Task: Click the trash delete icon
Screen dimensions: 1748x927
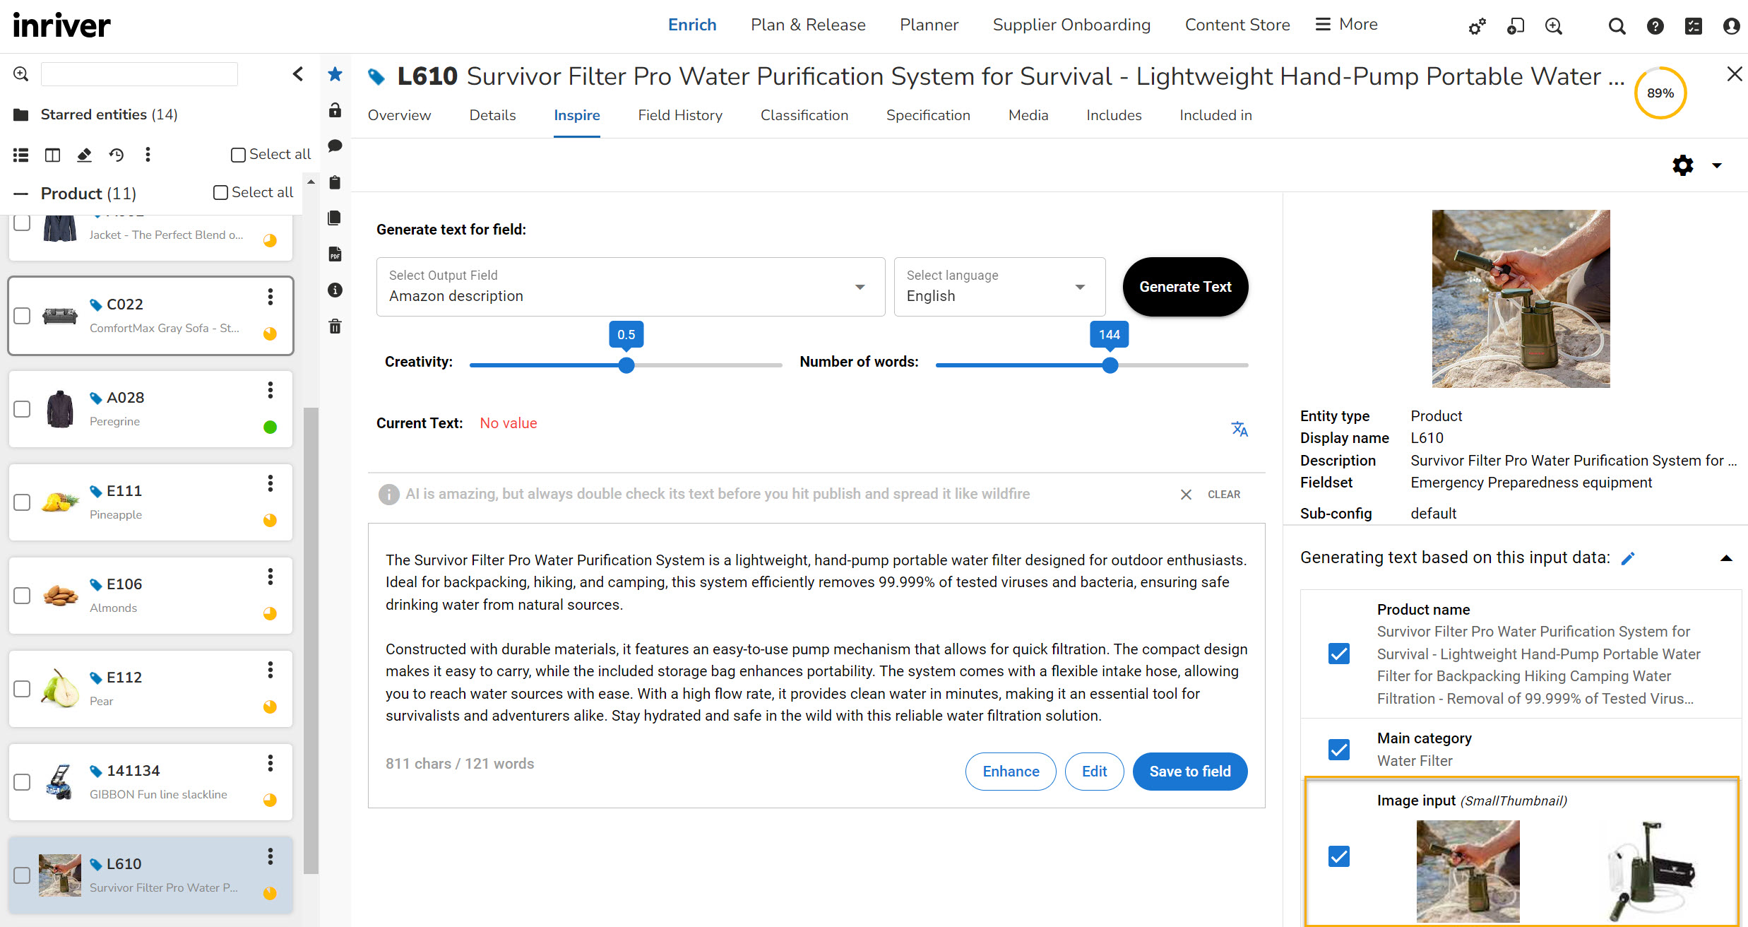Action: pyautogui.click(x=335, y=326)
